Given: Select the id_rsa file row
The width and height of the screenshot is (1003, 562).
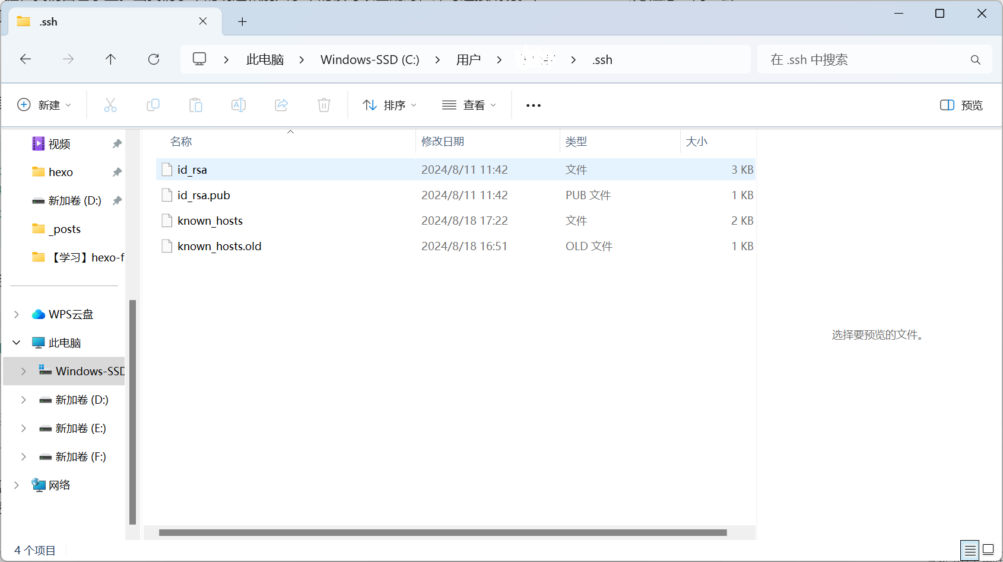Looking at the screenshot, I should pyautogui.click(x=456, y=170).
